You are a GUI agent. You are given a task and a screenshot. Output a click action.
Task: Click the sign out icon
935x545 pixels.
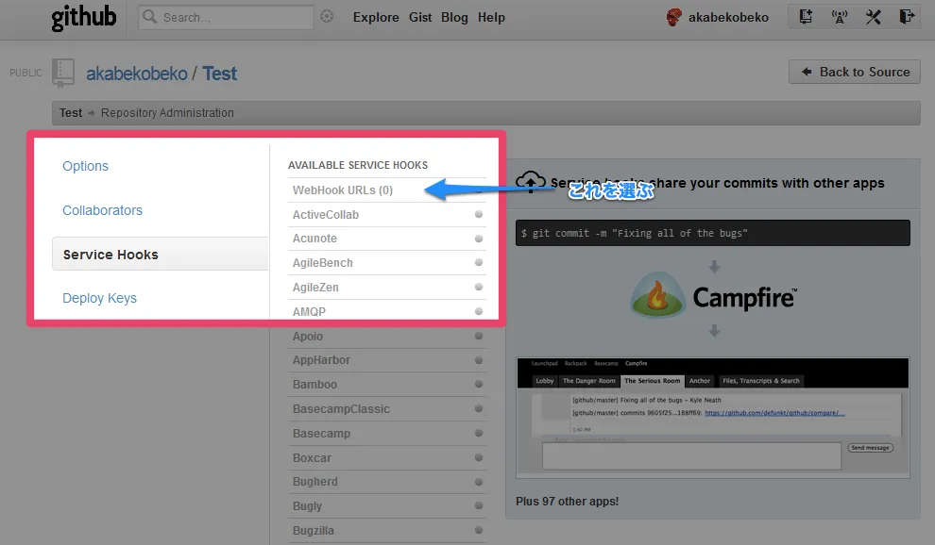click(x=906, y=17)
